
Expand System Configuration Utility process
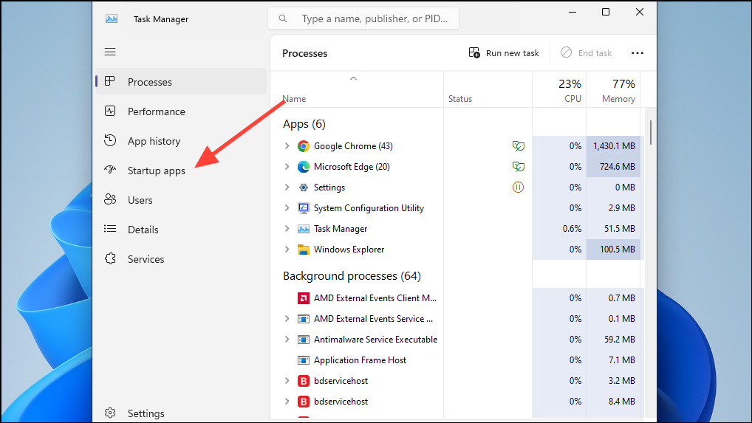(287, 207)
